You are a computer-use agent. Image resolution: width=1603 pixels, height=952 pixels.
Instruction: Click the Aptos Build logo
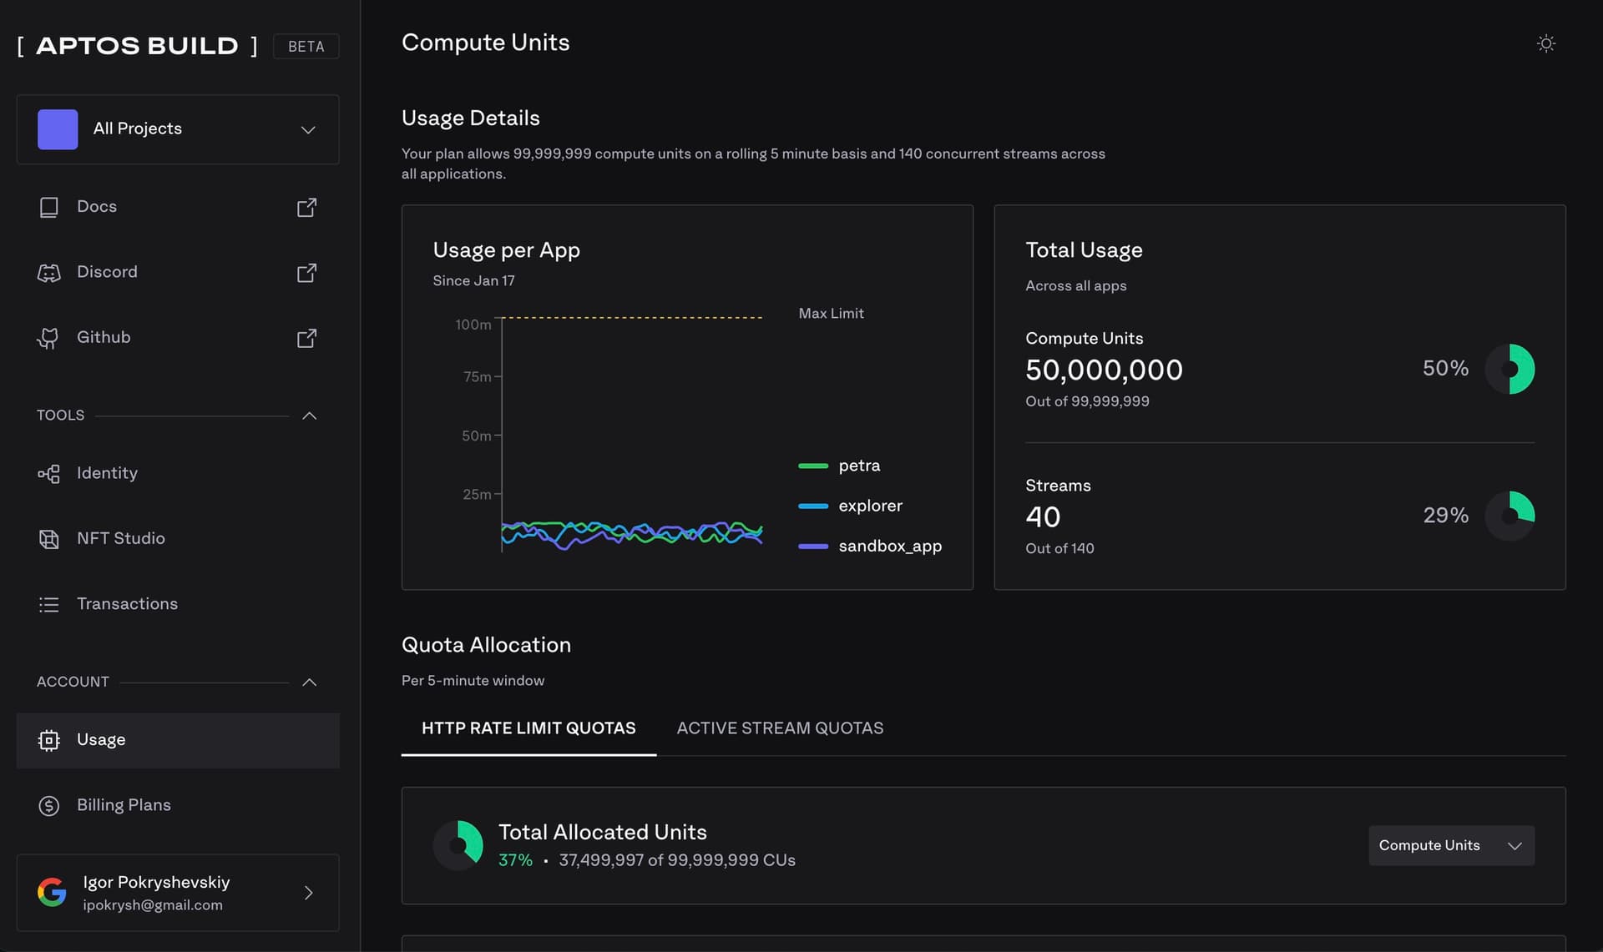[x=138, y=46]
